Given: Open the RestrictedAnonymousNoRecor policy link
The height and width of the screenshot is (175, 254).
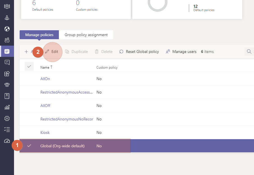Looking at the screenshot, I should 67,119.
